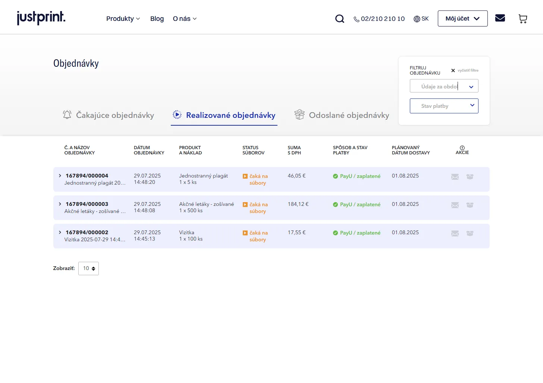Image resolution: width=543 pixels, height=383 pixels.
Task: Switch to Odoslané objednávky tab
Action: tap(342, 115)
